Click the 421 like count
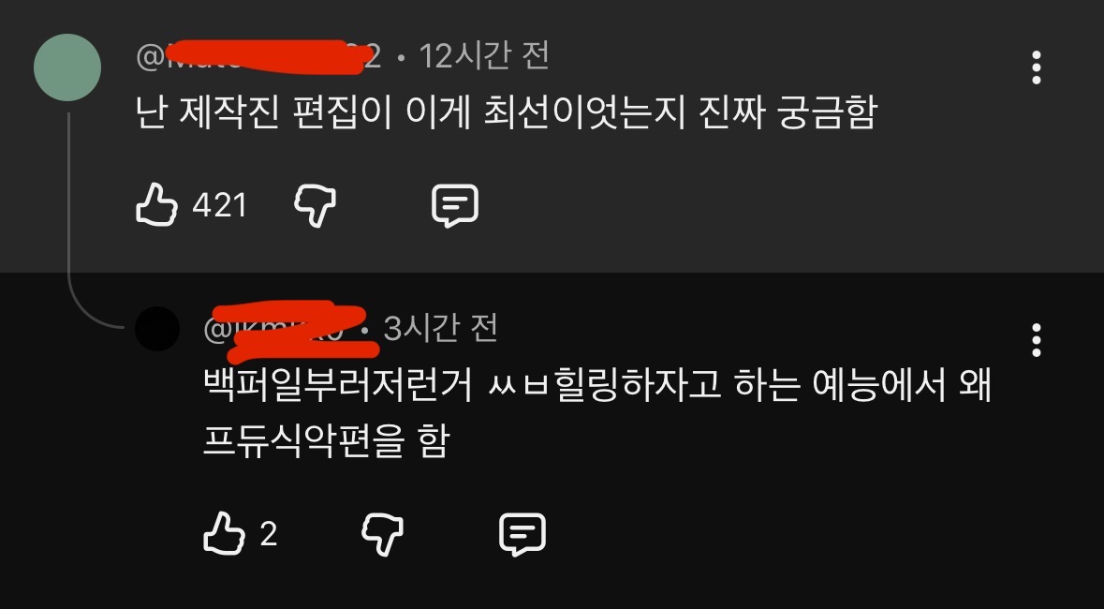The width and height of the screenshot is (1104, 609). coord(219,206)
